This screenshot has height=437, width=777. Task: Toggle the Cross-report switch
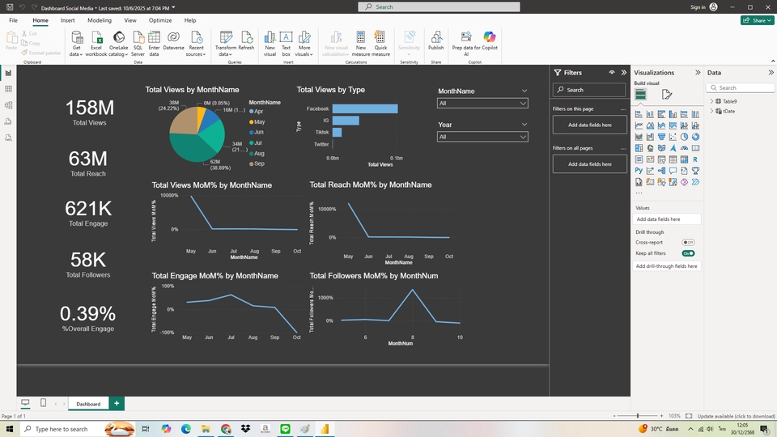(688, 242)
